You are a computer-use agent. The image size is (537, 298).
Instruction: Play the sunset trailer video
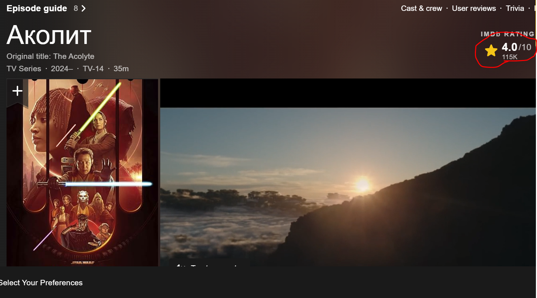[348, 173]
